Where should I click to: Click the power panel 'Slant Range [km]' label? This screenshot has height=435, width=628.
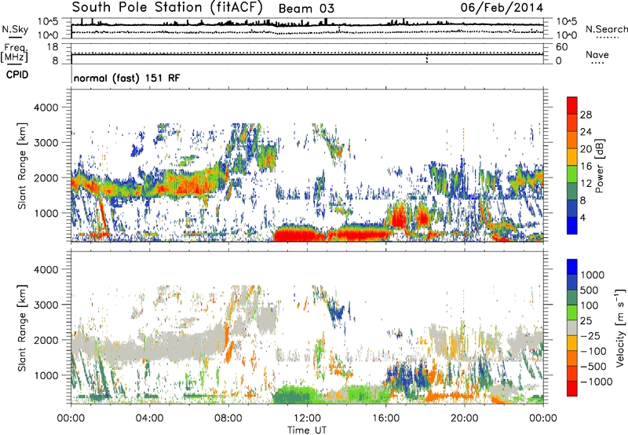[22, 166]
